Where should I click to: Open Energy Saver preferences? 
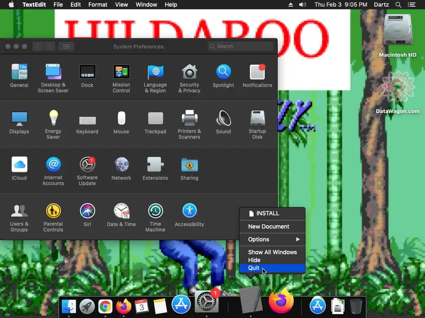coord(53,124)
